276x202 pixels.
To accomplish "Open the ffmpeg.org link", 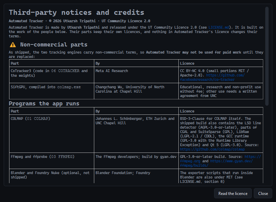I will click(x=190, y=161).
